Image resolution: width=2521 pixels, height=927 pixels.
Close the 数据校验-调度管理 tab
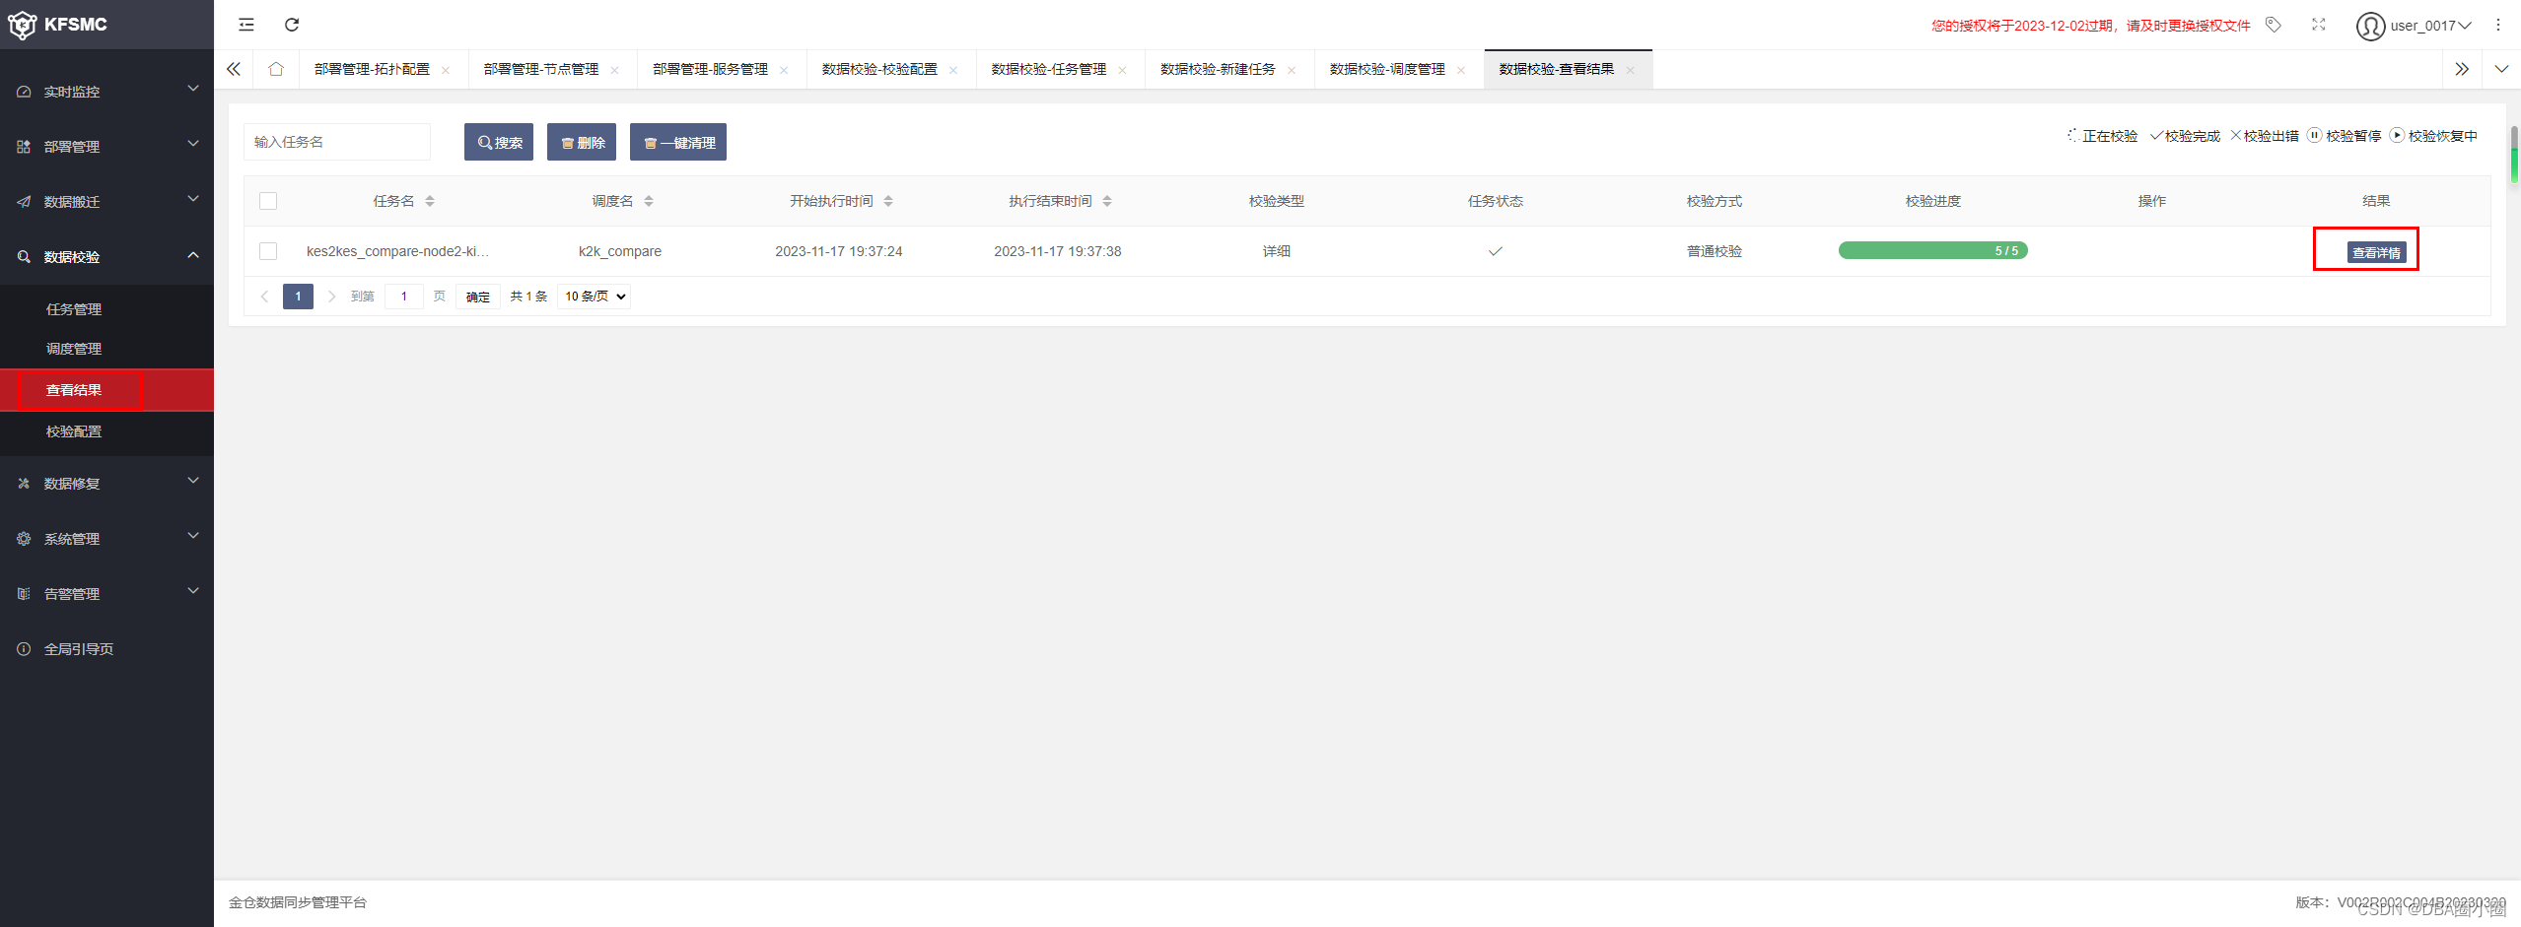coord(1461,70)
